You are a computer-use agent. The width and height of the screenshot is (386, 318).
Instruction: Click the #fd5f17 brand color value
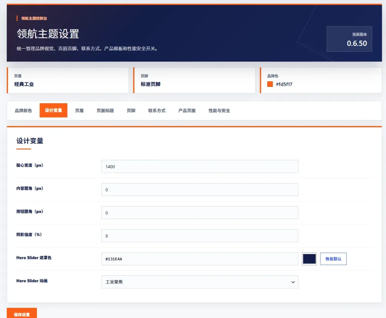(x=284, y=84)
